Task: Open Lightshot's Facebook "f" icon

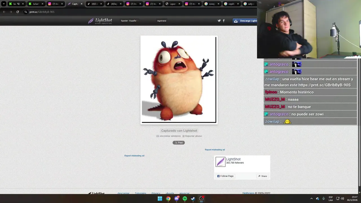Action: 224,21
